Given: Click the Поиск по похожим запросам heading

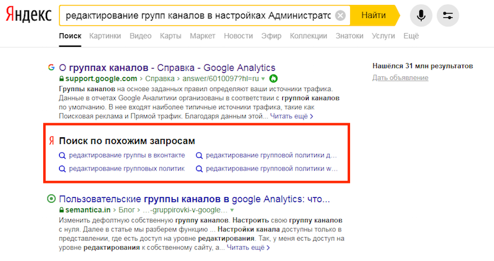Looking at the screenshot, I should click(127, 141).
